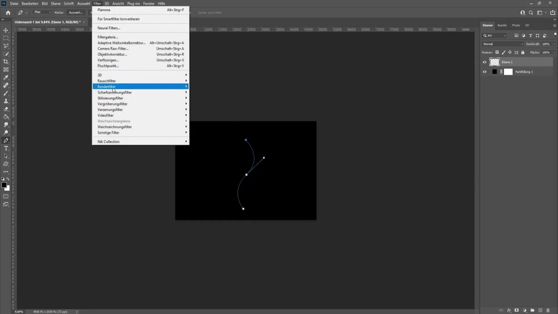Viewport: 558px width, 314px height.
Task: Choose Filtergalerie menu entry
Action: pyautogui.click(x=141, y=37)
